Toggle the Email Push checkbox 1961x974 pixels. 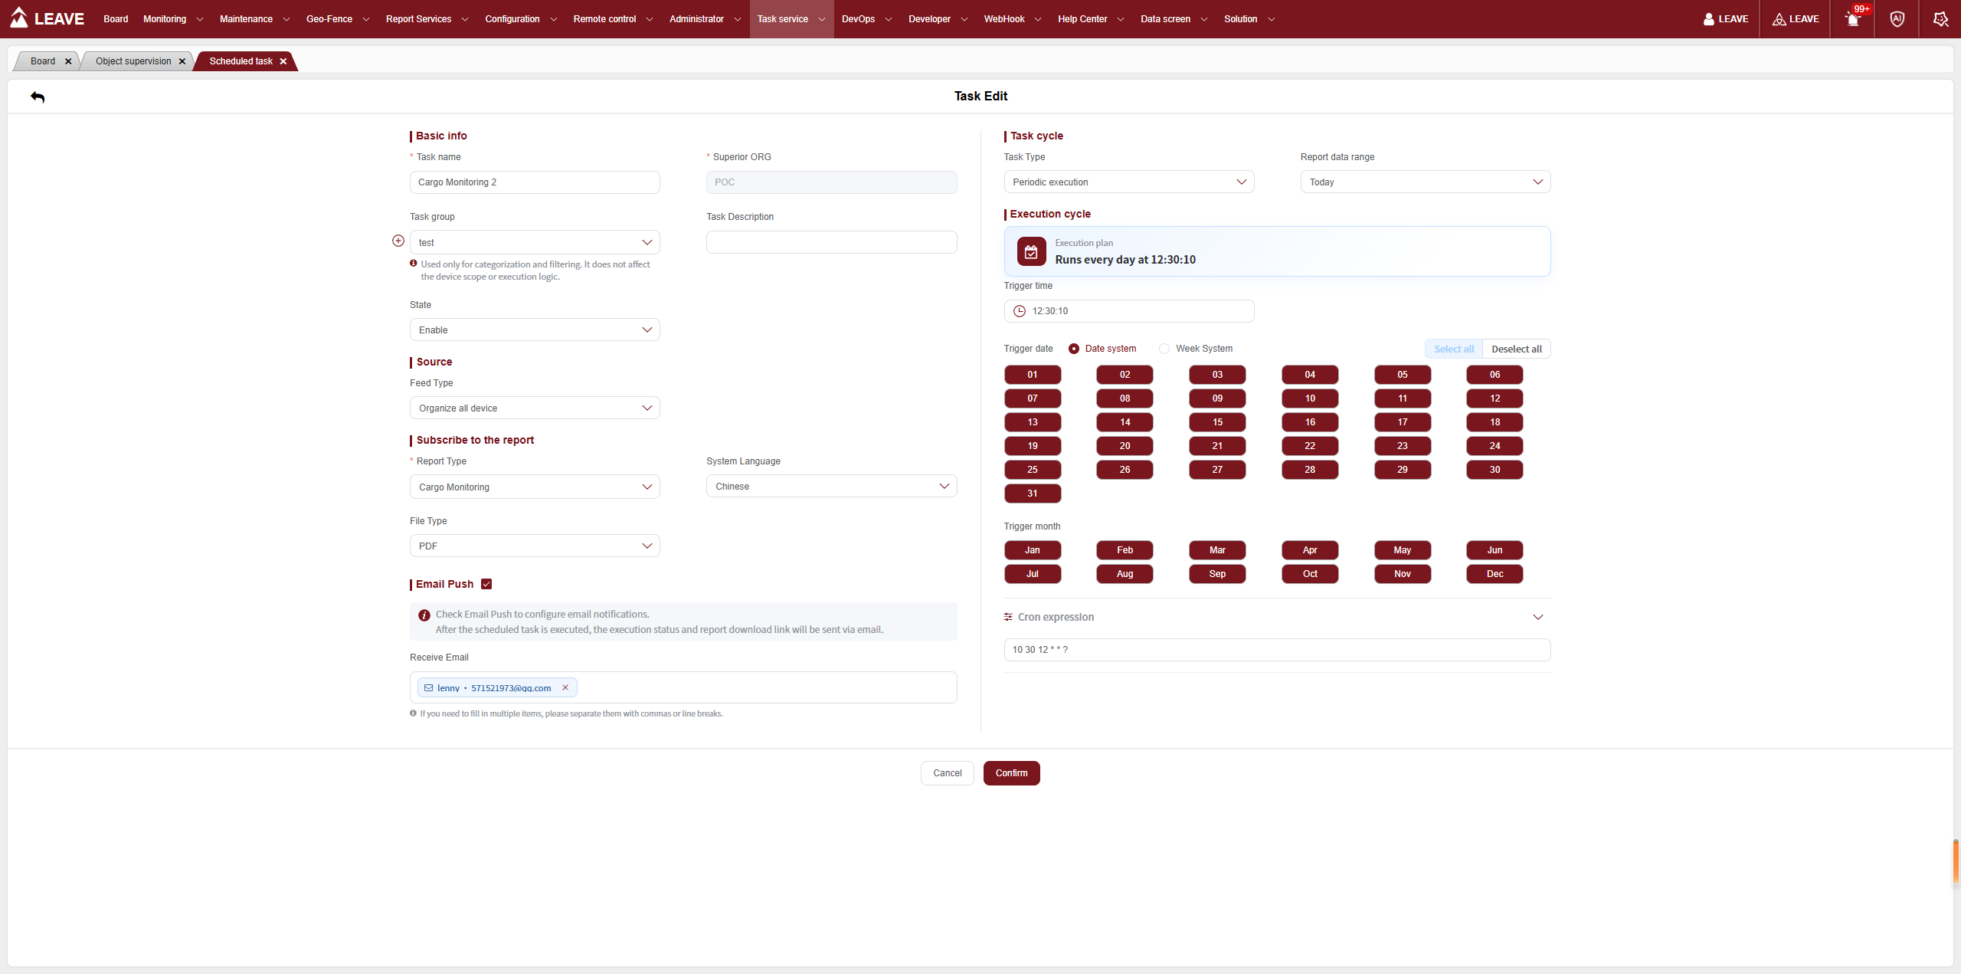pyautogui.click(x=486, y=584)
